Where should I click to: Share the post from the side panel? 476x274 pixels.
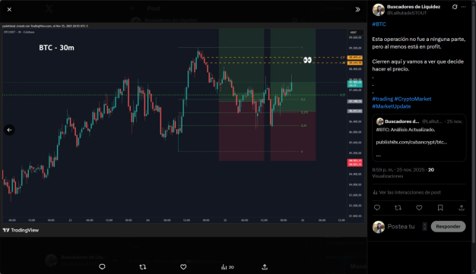tap(462, 208)
